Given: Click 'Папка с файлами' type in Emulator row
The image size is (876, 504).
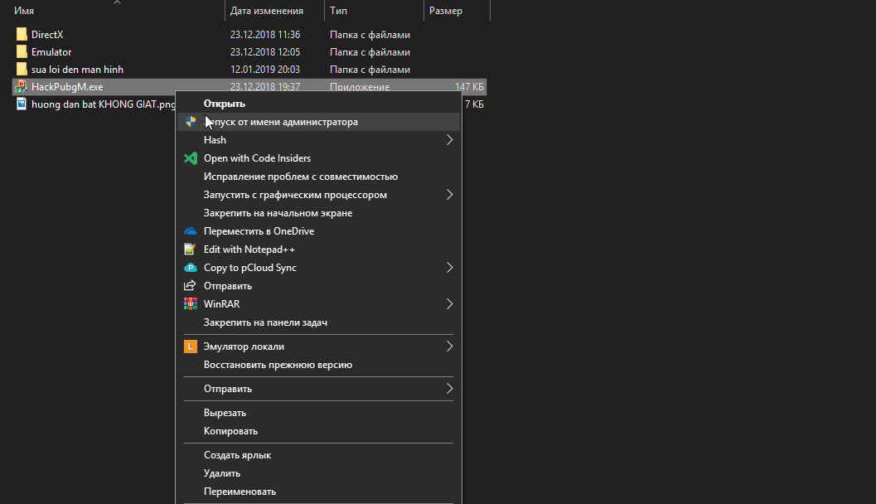Looking at the screenshot, I should (x=370, y=52).
